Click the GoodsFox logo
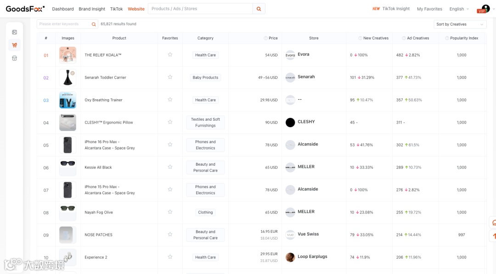496x274 pixels. pyautogui.click(x=25, y=9)
